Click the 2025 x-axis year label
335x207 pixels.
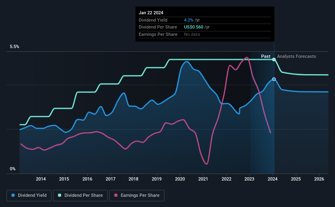click(x=296, y=179)
